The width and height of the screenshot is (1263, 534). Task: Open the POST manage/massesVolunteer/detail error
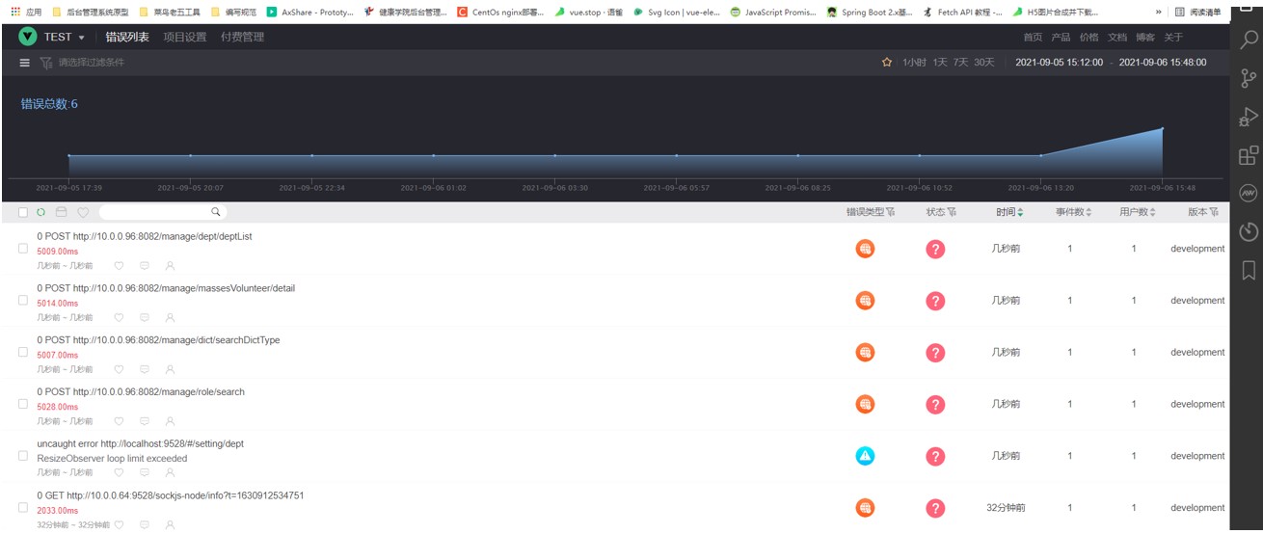pos(166,289)
